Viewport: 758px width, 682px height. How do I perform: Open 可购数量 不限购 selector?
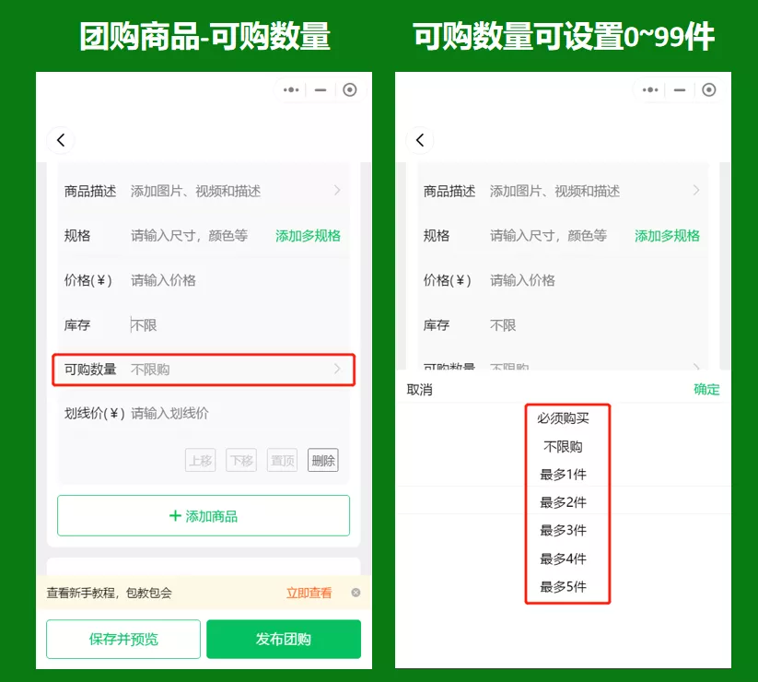tap(204, 370)
